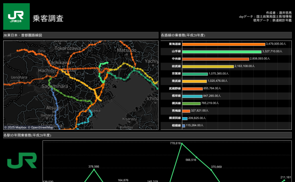Click the green JR logo beside line chart
The height and width of the screenshot is (182, 295).
22,161
